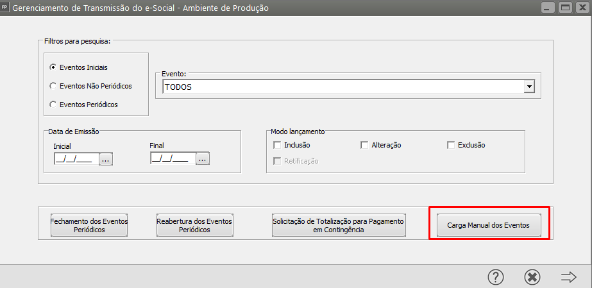Click Solicitação de Totalização para Pagamento button

pyautogui.click(x=339, y=225)
